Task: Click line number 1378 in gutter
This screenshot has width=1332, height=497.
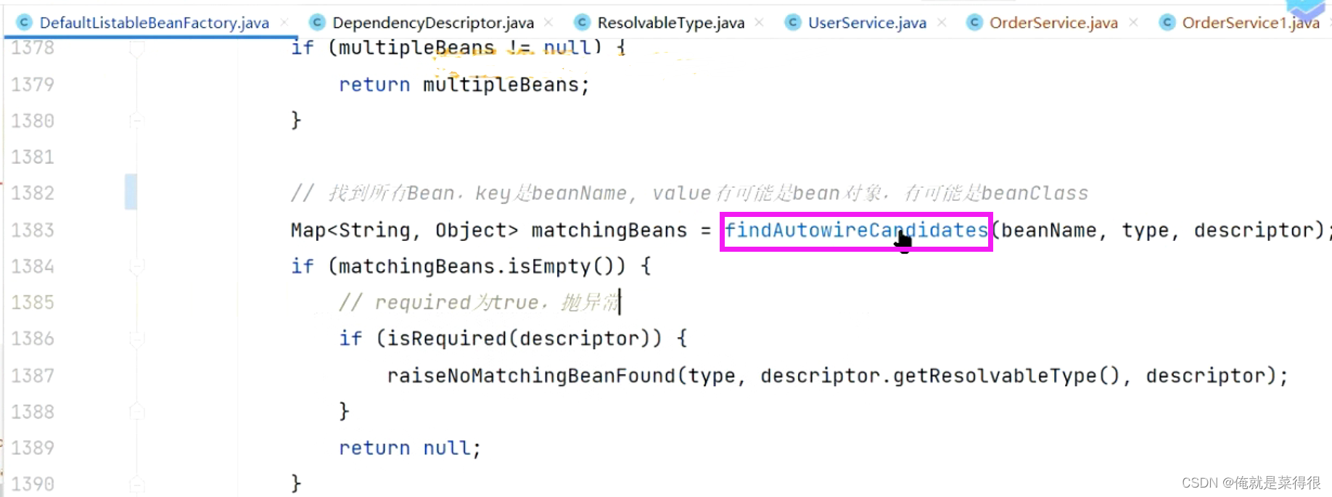Action: pyautogui.click(x=33, y=48)
